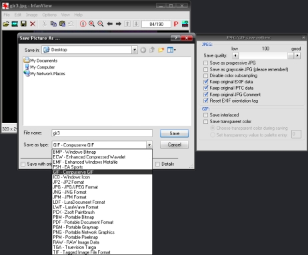Viewport: 308px width, 255px height.
Task: Open the image Information icon
Action: click(83, 24)
